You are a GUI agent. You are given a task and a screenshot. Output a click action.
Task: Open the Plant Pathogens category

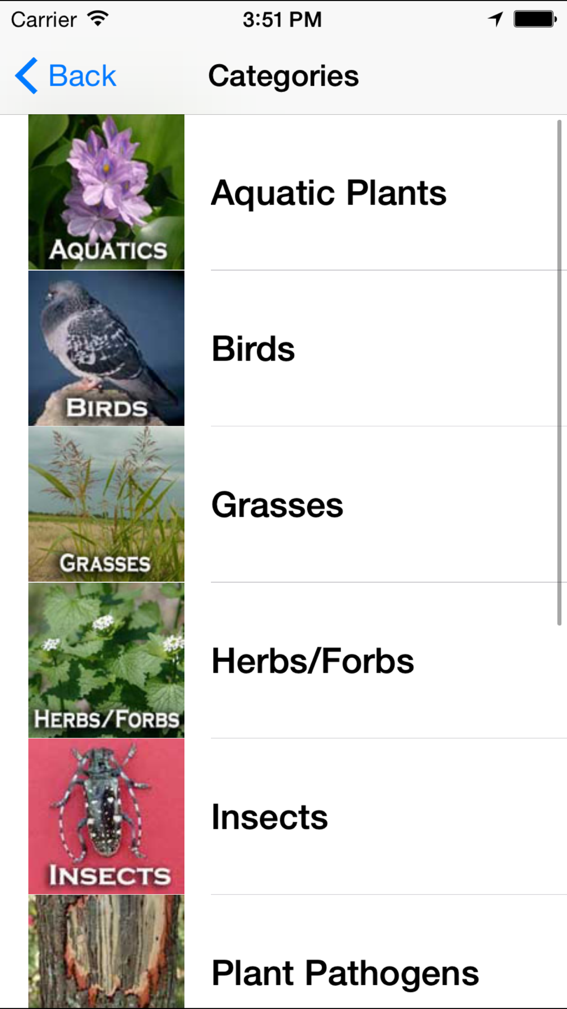pyautogui.click(x=345, y=973)
